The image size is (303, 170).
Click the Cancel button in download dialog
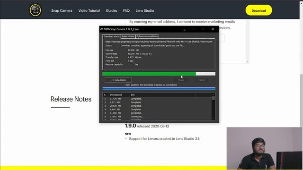pos(201,80)
